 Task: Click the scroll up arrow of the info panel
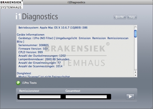pos(135,72)
